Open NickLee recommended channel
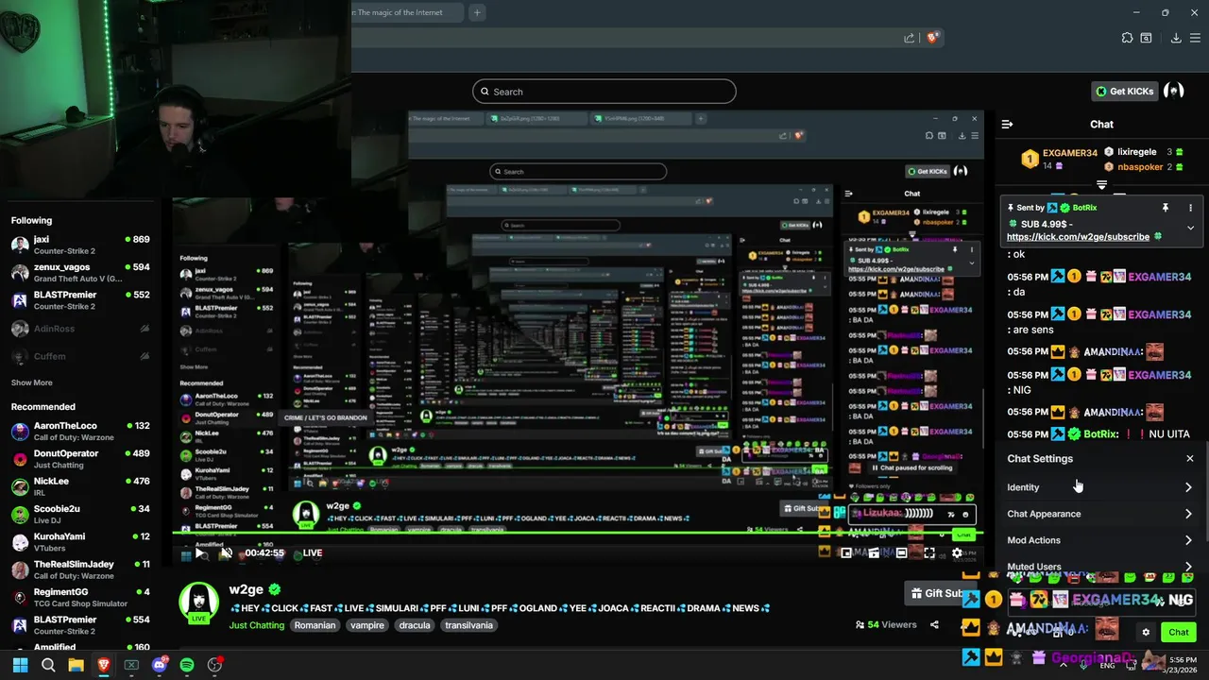Viewport: 1209px width, 680px height. point(80,486)
